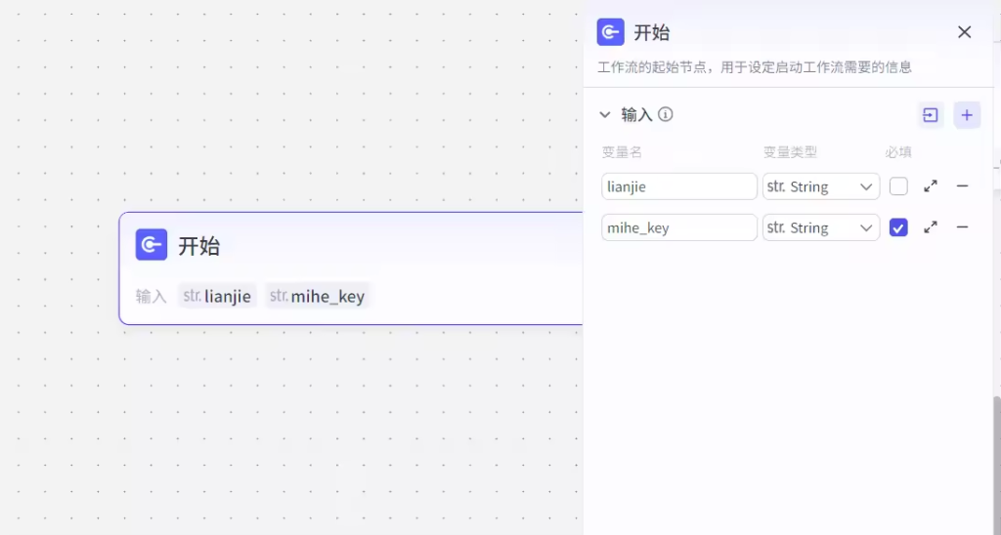1001x535 pixels.
Task: Delete the mihe_key variable with minus icon
Action: [x=962, y=227]
